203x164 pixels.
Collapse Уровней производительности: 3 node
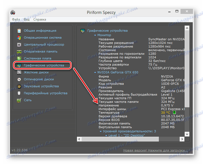click(101, 131)
